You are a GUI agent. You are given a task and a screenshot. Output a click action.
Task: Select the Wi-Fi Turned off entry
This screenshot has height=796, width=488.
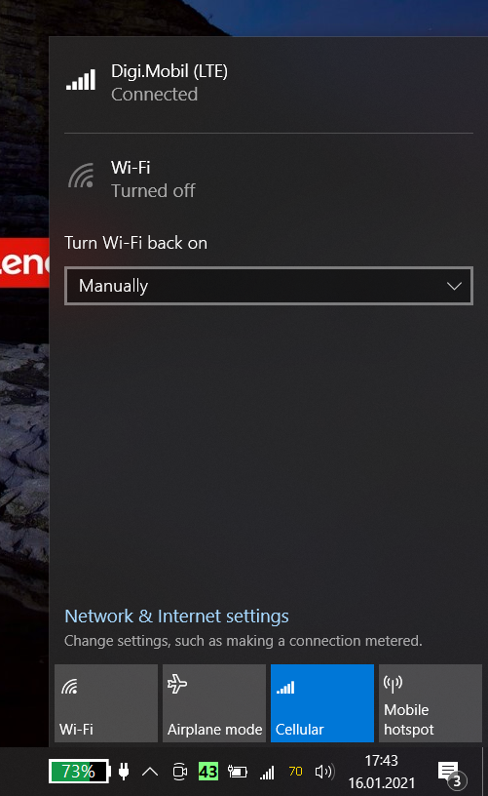(x=269, y=179)
